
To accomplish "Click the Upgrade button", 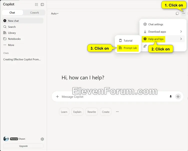I will [23, 146].
